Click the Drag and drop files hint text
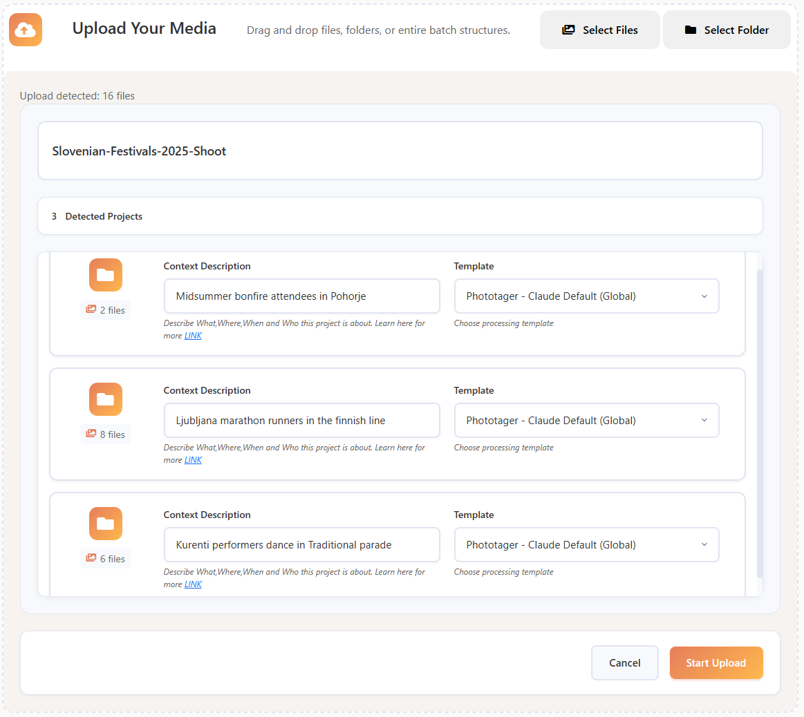This screenshot has height=717, width=804. point(378,30)
